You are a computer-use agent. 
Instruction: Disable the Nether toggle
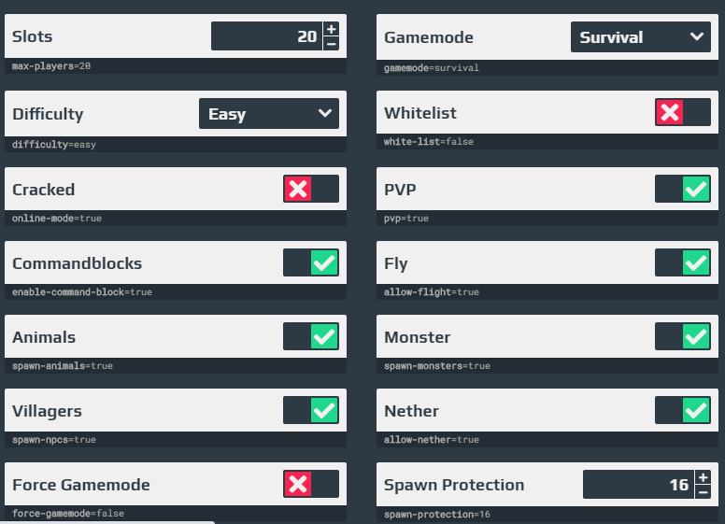click(x=682, y=410)
